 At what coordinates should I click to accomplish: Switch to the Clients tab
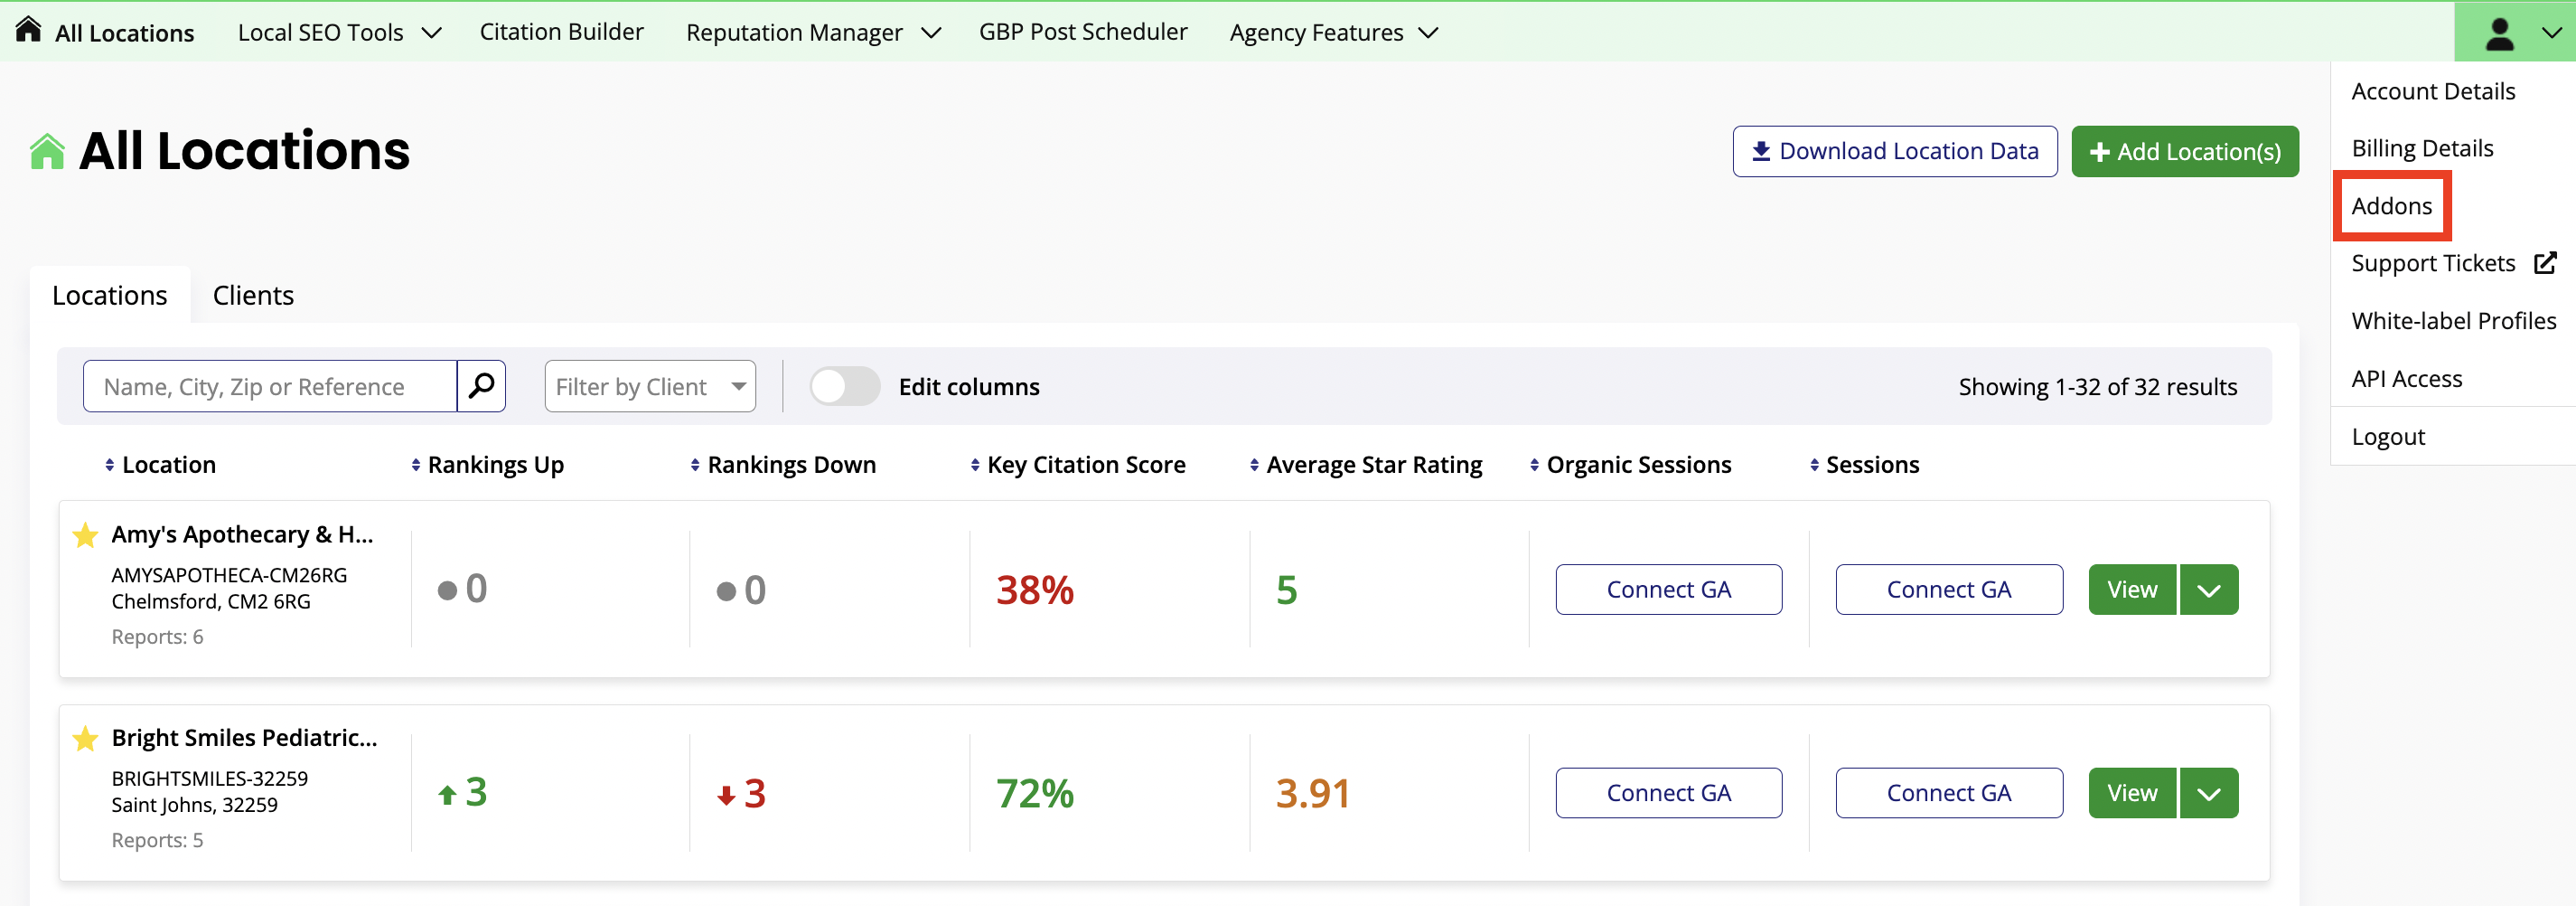[253, 296]
